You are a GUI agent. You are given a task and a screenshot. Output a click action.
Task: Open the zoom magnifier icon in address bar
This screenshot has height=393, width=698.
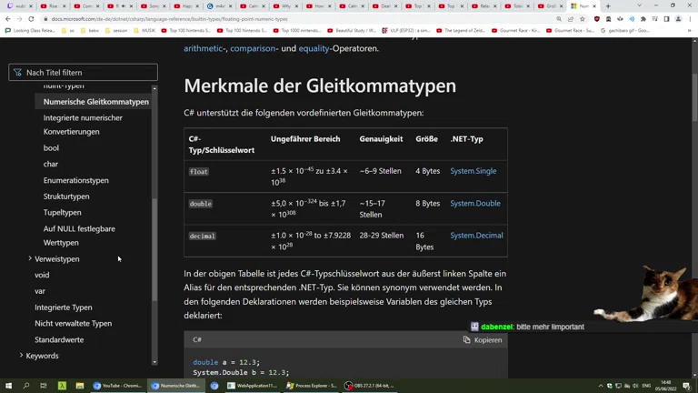(x=559, y=19)
